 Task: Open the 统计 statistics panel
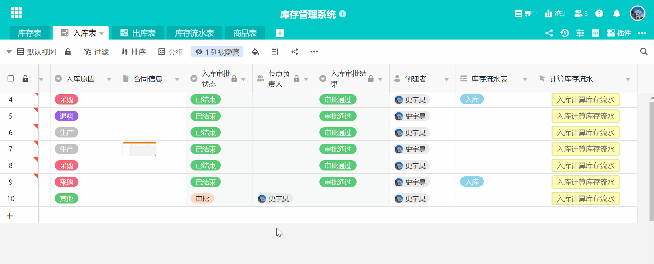[x=555, y=13]
